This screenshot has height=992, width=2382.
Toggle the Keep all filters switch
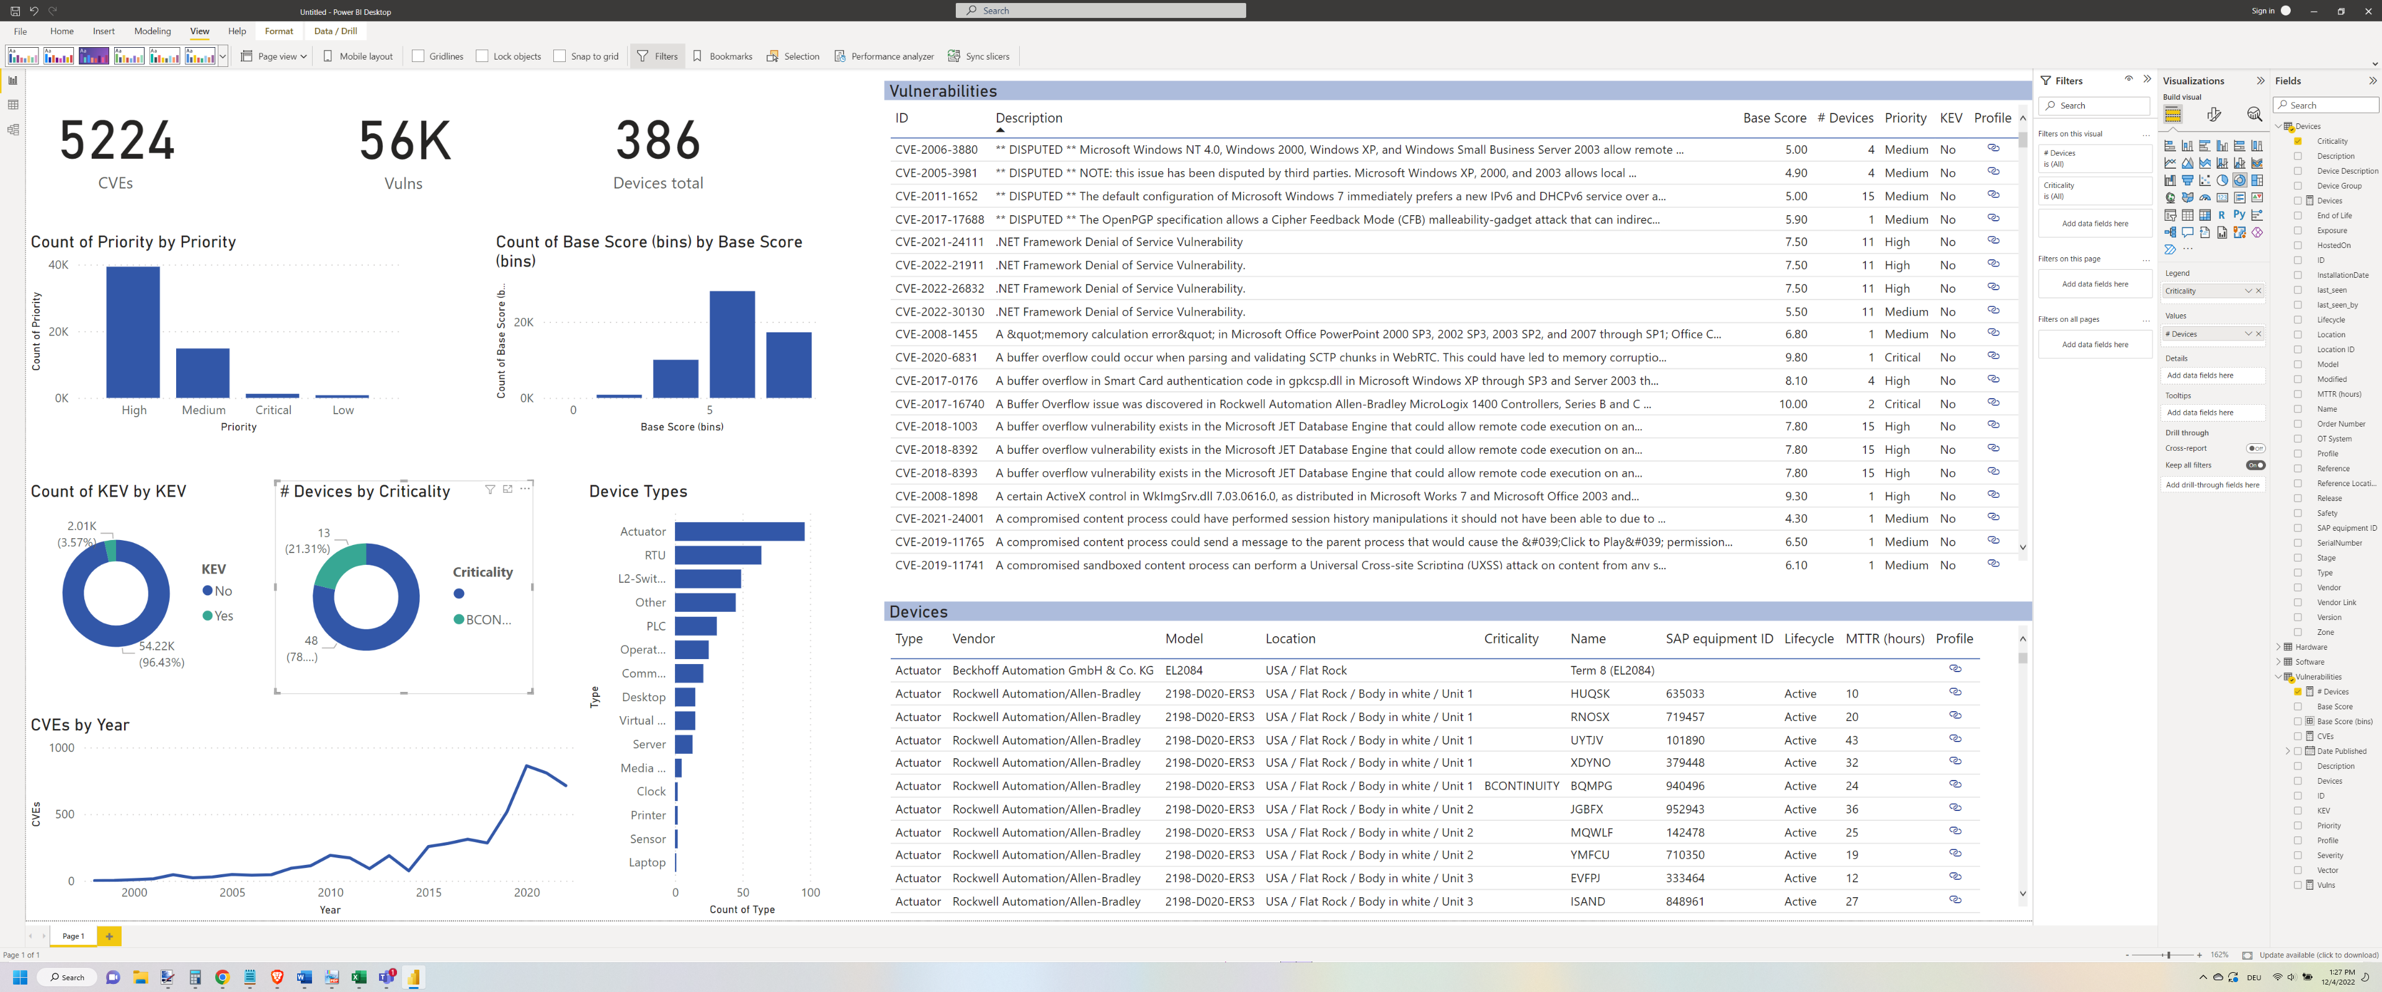2255,465
